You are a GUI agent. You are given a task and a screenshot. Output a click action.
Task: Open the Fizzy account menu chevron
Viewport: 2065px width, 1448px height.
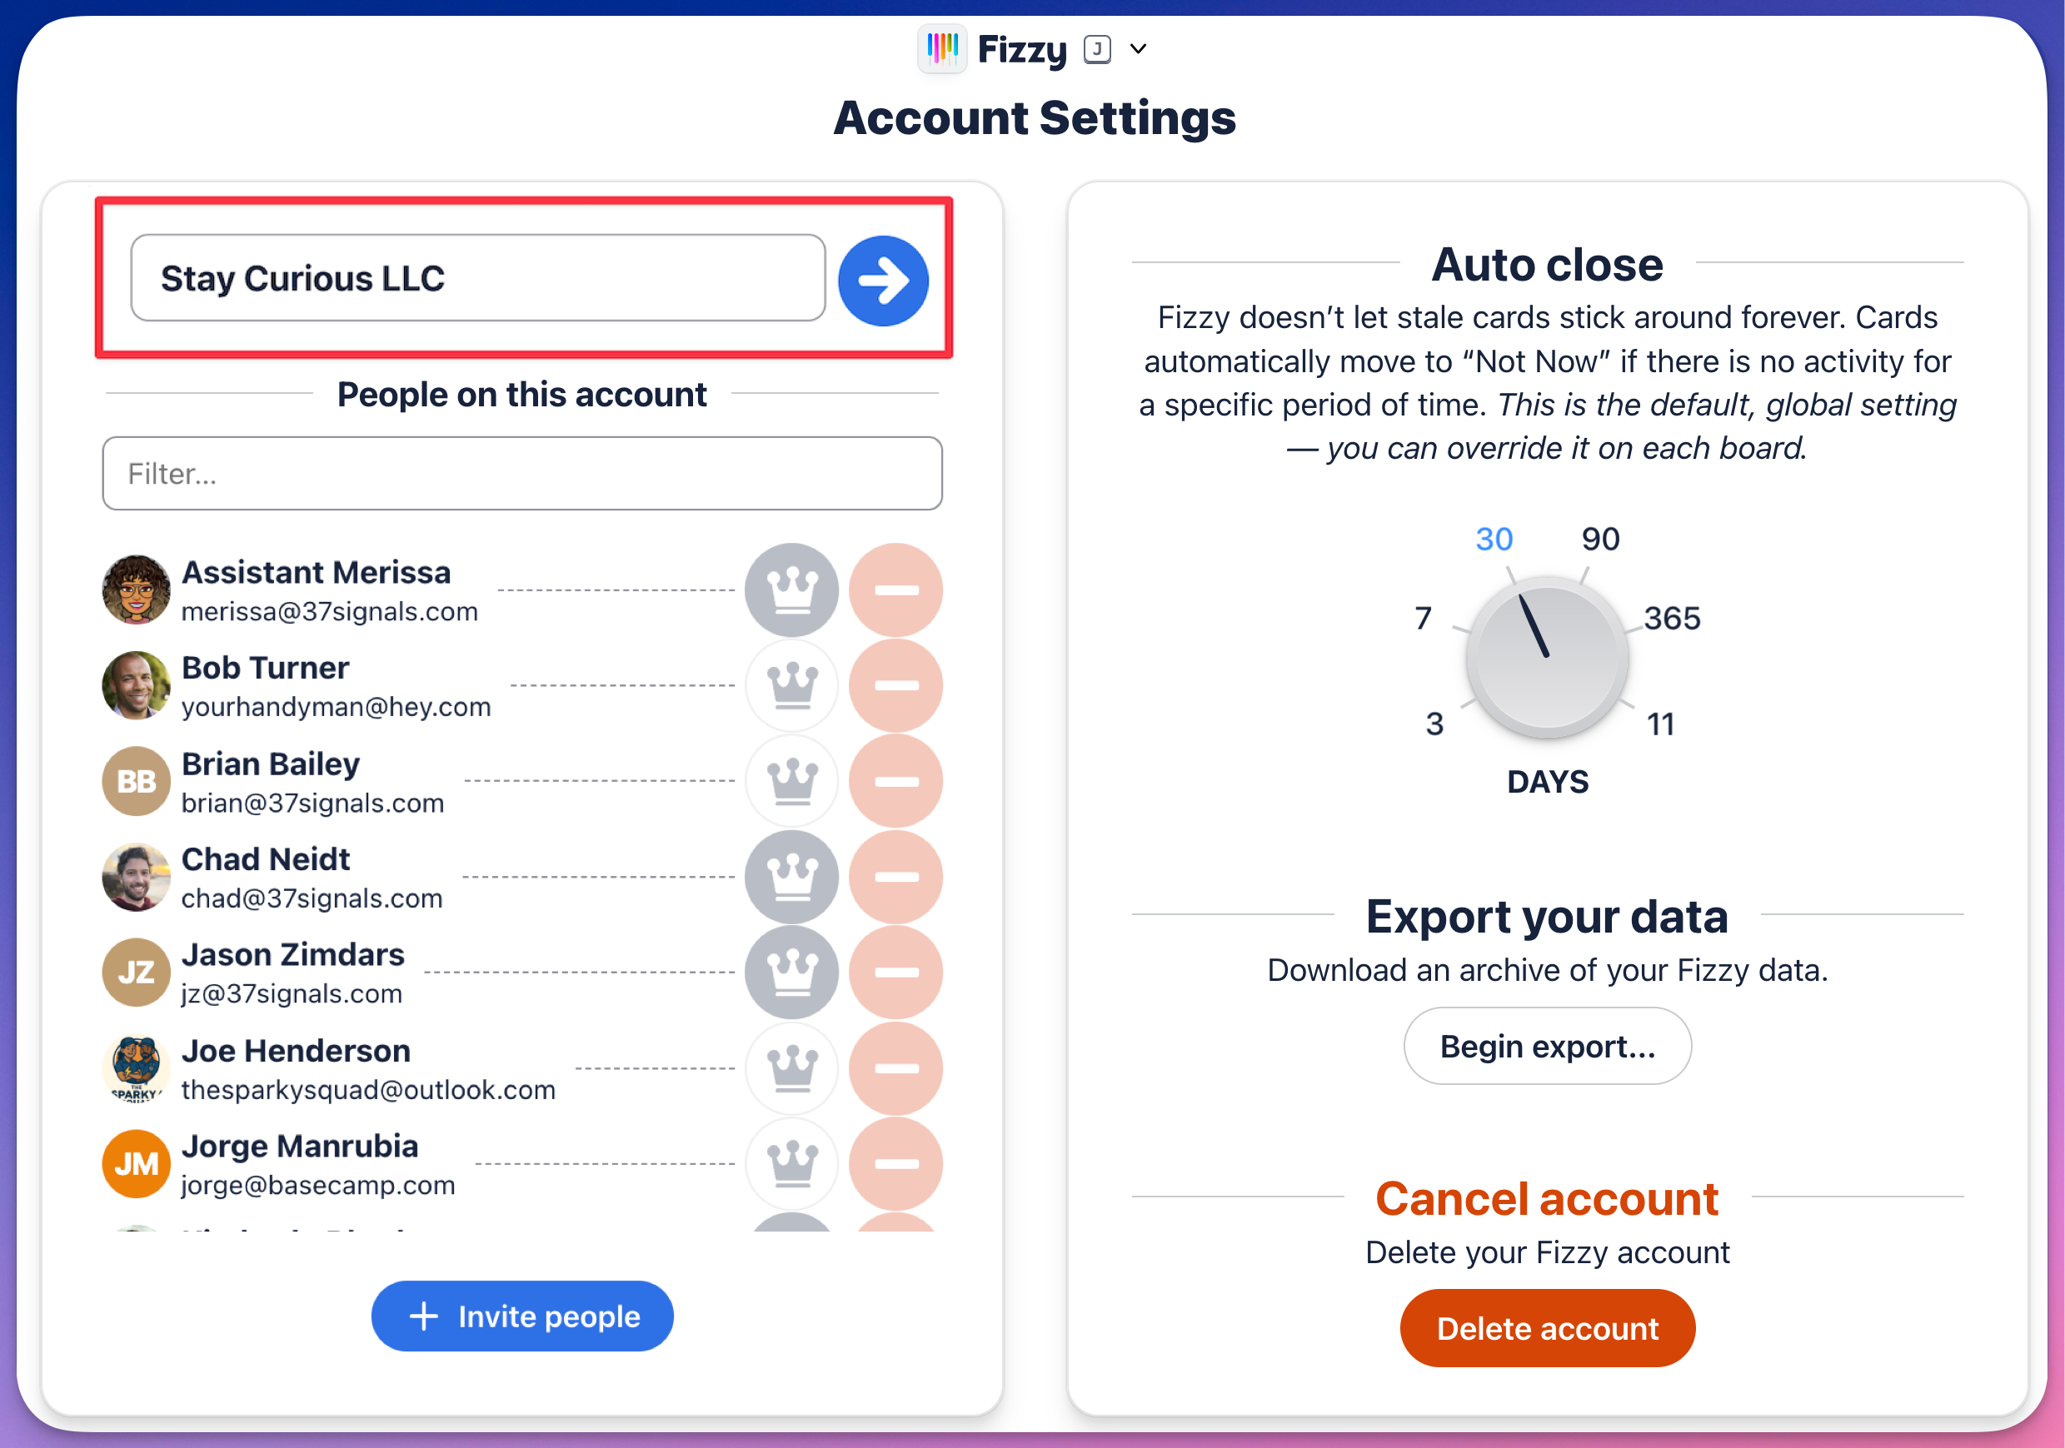tap(1138, 49)
